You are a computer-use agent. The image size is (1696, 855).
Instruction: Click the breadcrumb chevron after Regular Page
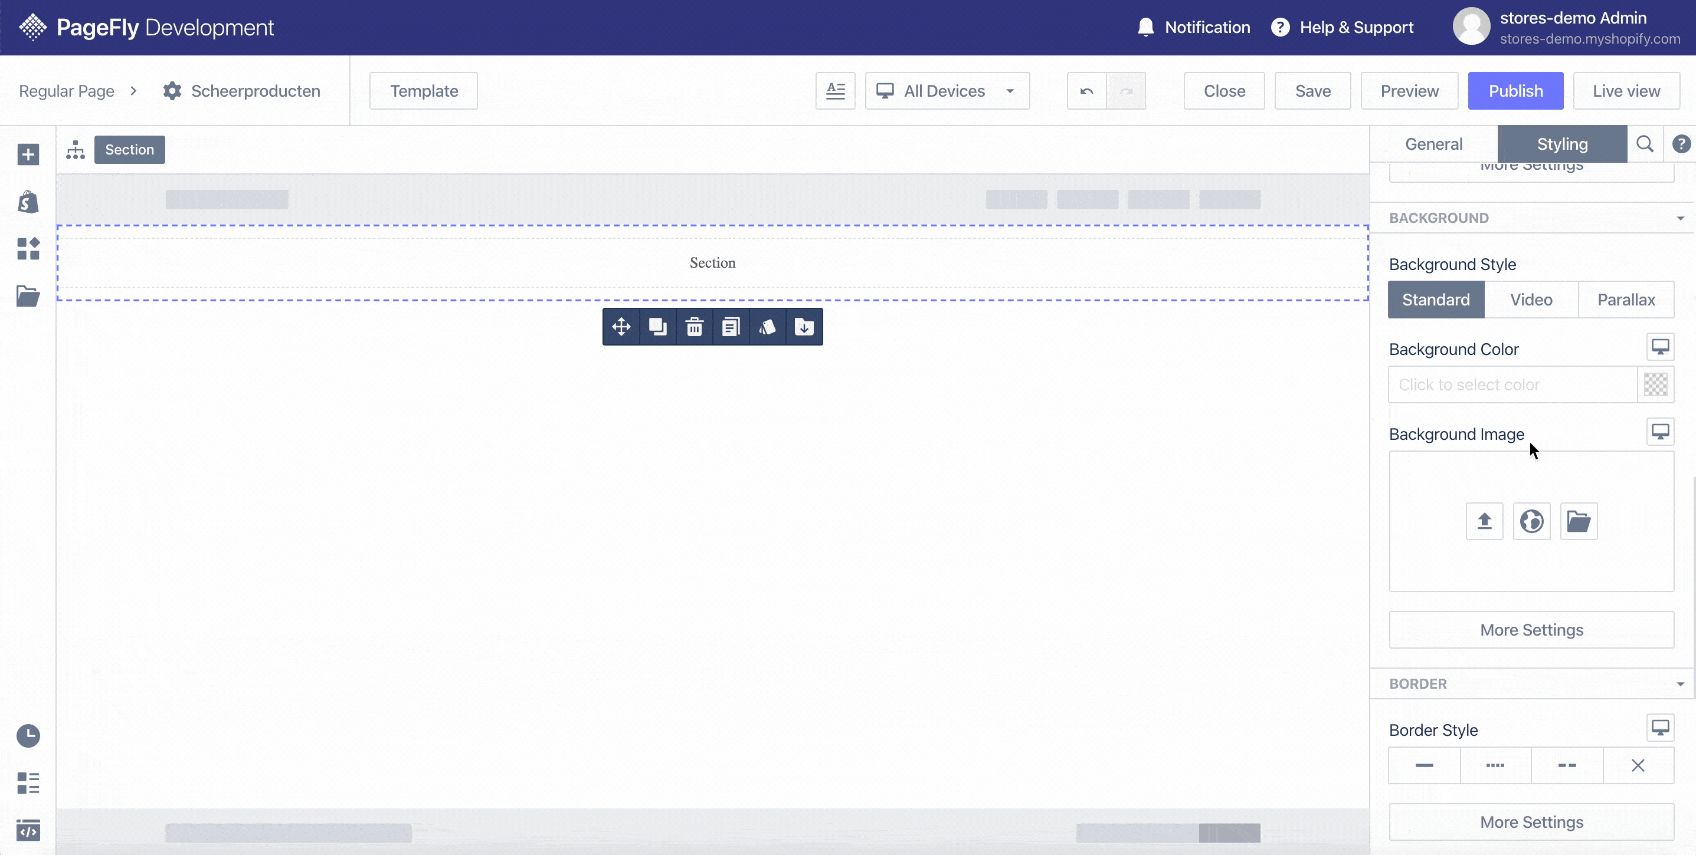133,91
